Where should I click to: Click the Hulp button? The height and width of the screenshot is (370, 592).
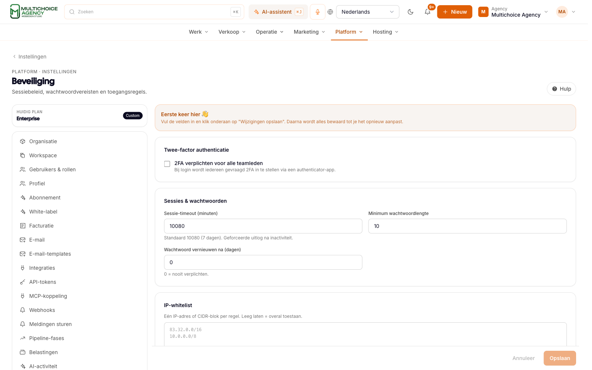pyautogui.click(x=561, y=89)
